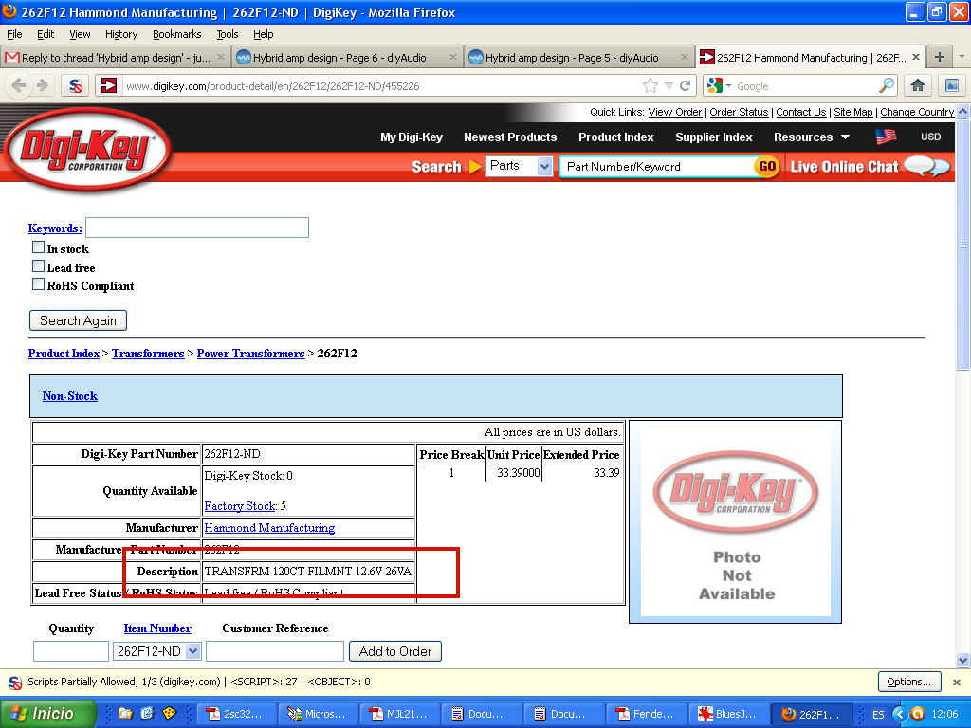Open a new tab with the plus button

(940, 57)
